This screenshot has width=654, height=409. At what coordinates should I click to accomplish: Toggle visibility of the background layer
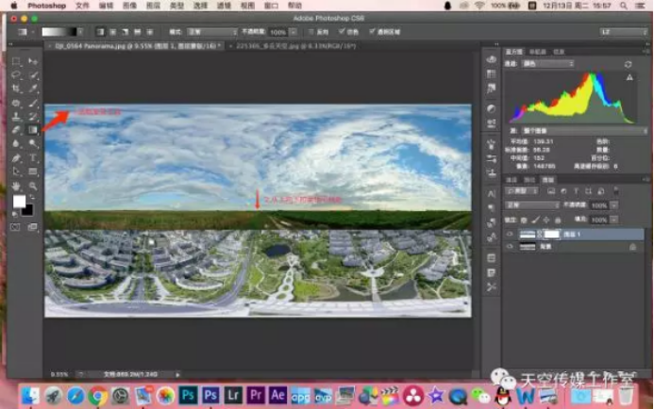point(511,246)
